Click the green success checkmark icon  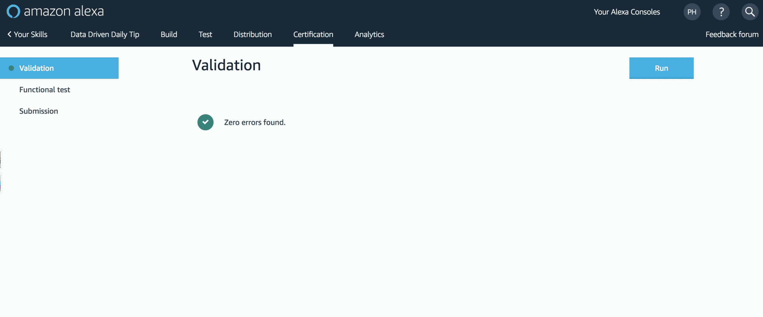point(205,122)
